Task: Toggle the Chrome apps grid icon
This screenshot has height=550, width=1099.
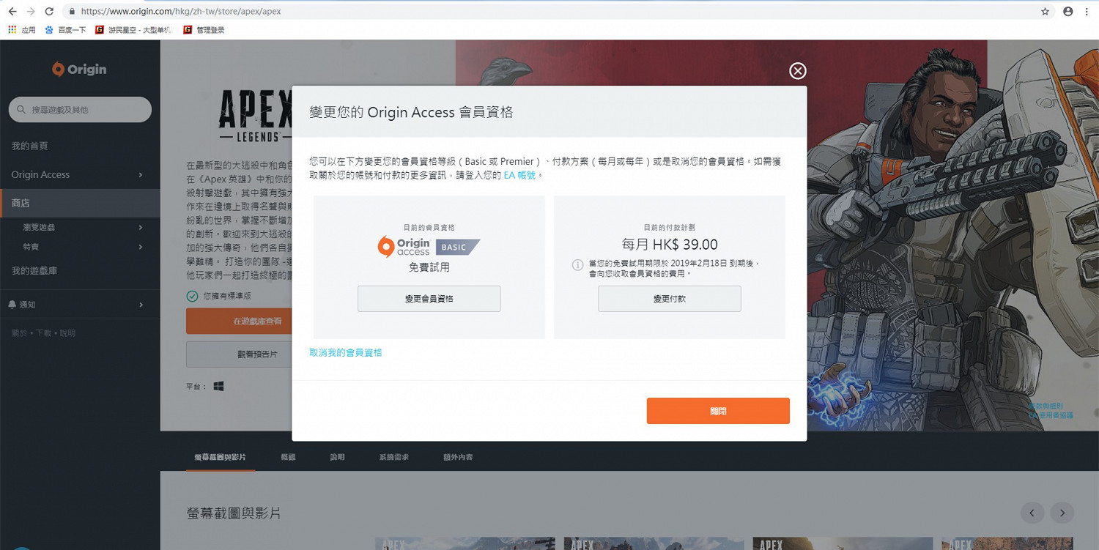Action: pos(10,31)
